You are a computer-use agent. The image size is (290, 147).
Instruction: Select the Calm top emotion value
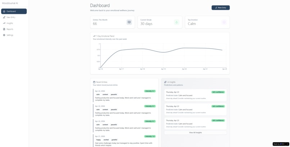click(192, 24)
